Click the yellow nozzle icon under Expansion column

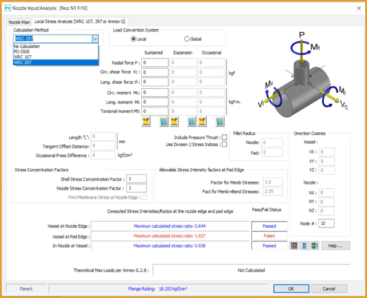coord(173,122)
